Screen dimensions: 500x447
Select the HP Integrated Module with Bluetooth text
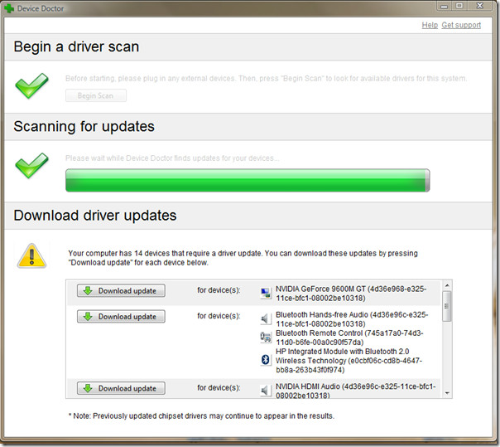tap(349, 361)
